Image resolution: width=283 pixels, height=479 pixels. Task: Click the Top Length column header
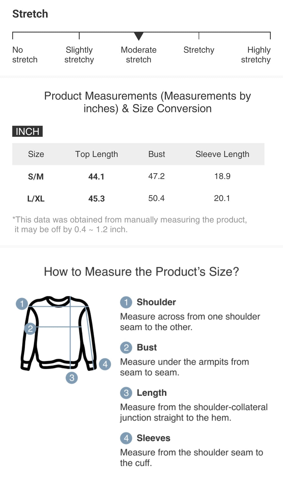point(96,154)
